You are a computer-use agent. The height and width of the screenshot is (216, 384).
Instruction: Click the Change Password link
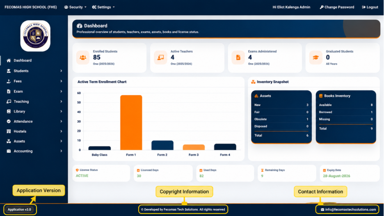[337, 7]
